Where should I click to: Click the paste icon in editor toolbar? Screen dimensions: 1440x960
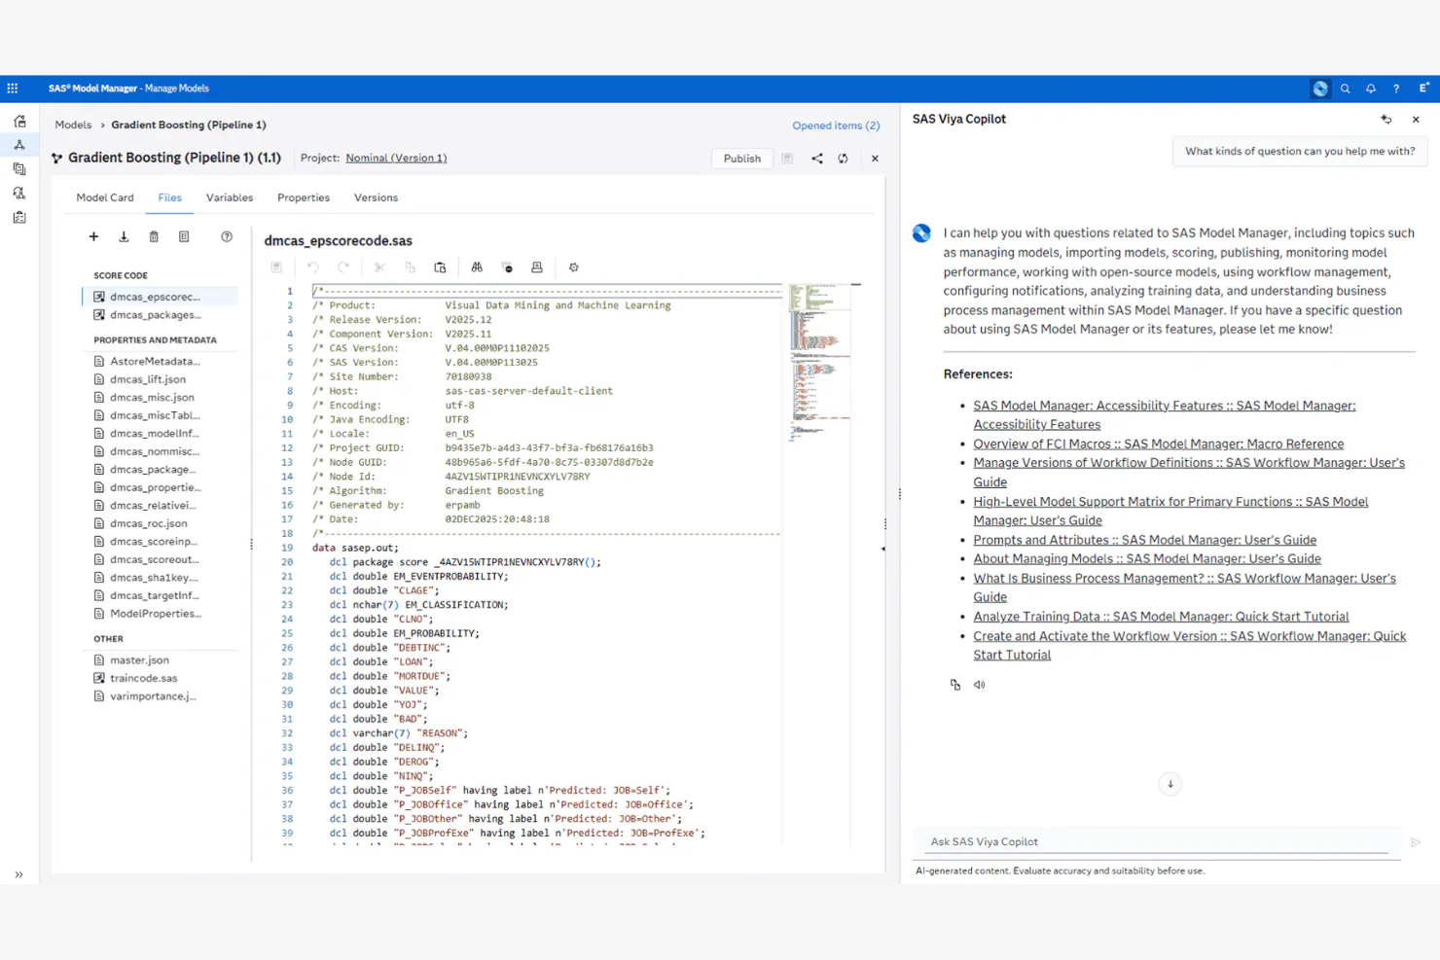click(x=440, y=267)
